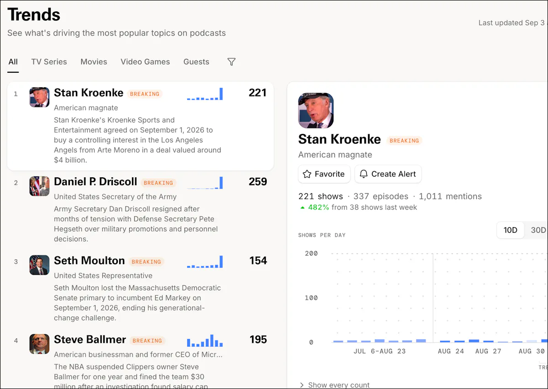Switch to the All tab
This screenshot has height=389, width=548.
tap(13, 62)
